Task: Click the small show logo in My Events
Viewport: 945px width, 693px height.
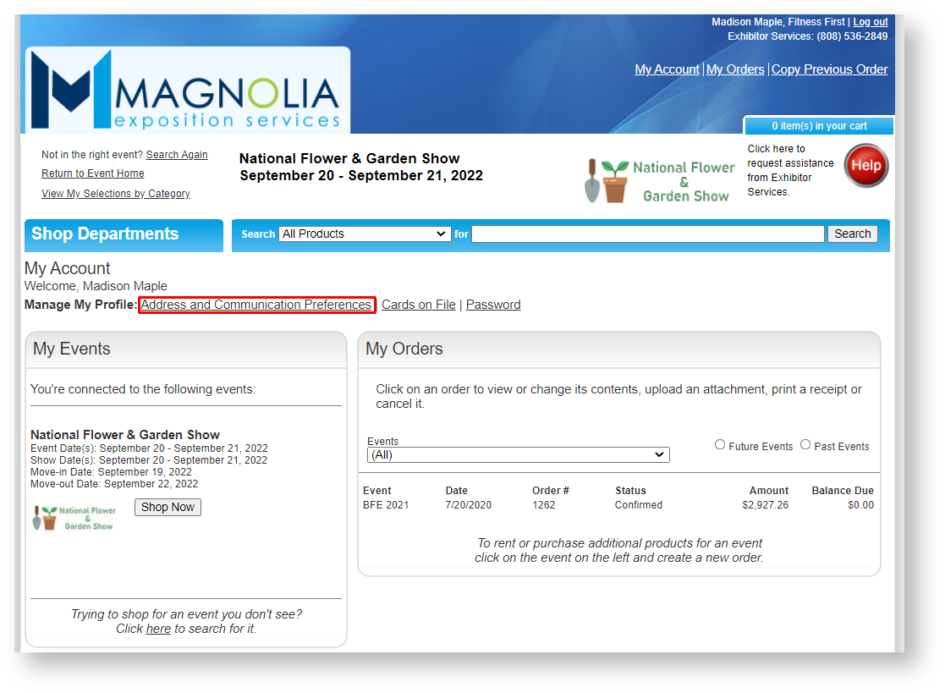Action: 74,518
